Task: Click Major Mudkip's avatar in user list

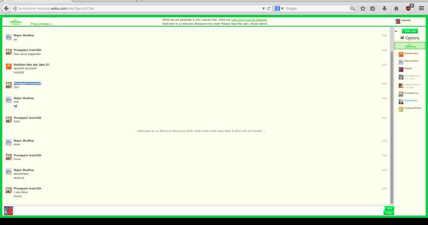Action: point(401,62)
